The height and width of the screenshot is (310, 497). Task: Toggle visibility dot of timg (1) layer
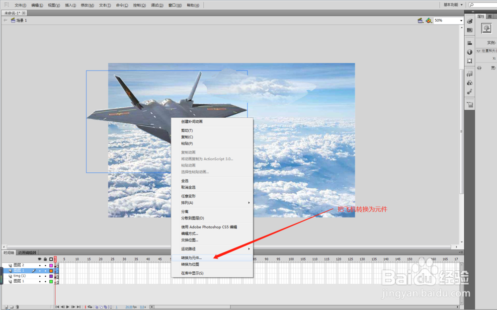[x=40, y=276]
